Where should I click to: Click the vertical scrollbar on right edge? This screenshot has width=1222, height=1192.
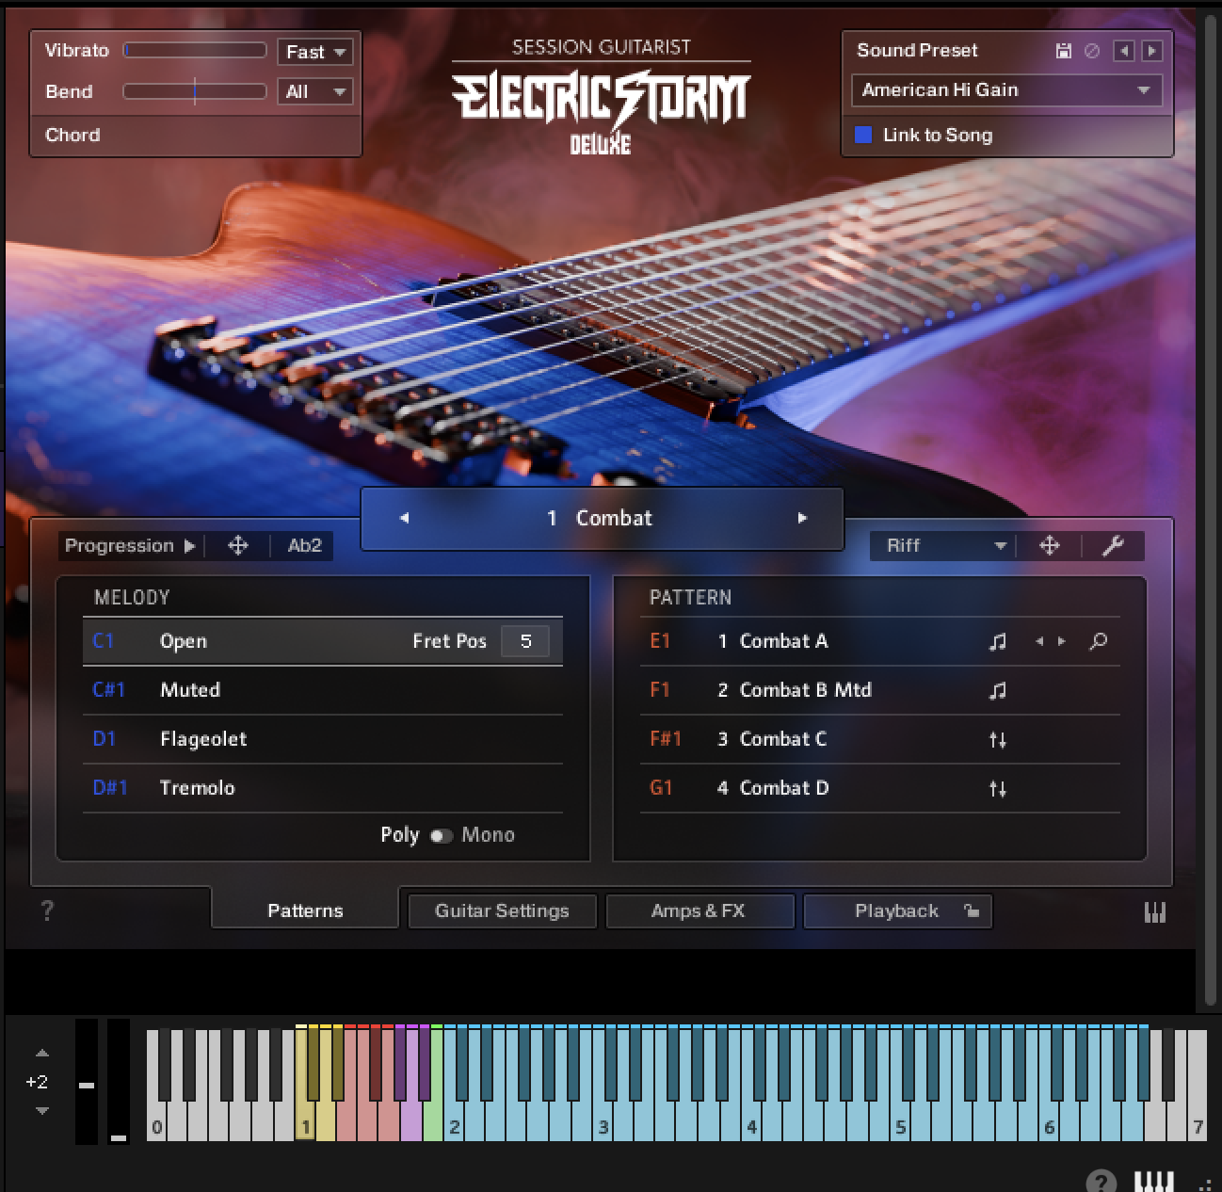(x=1212, y=508)
